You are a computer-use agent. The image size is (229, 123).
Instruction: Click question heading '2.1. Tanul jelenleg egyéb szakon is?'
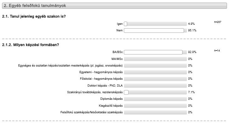click(x=34, y=16)
